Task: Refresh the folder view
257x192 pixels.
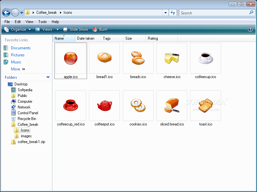Action: tap(173, 12)
